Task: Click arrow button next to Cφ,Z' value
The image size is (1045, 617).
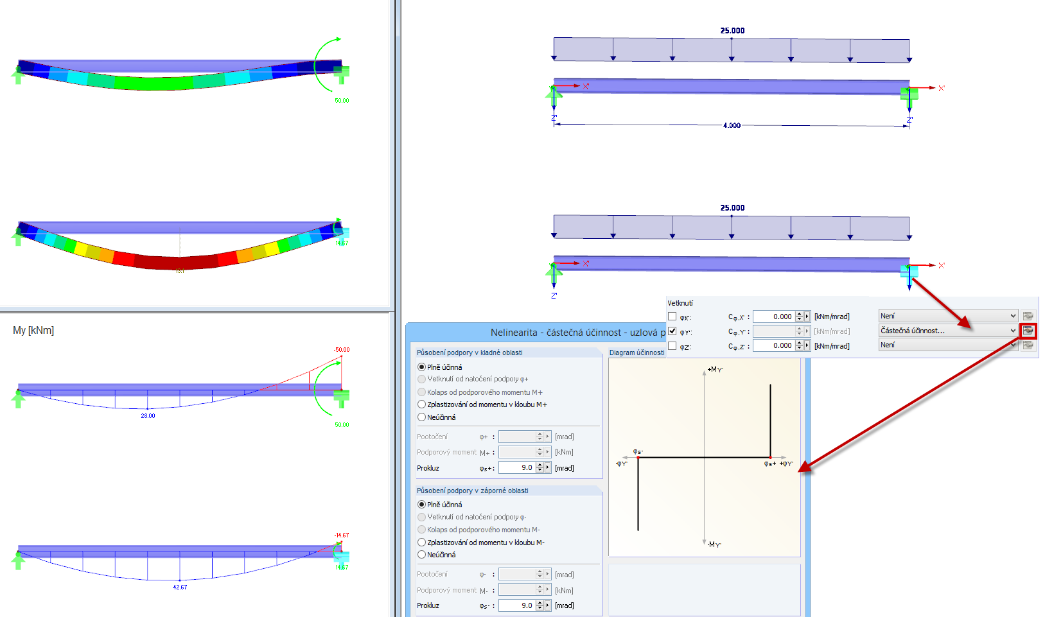Action: (x=807, y=345)
